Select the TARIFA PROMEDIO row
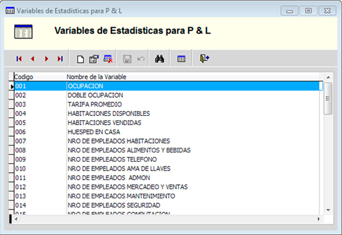 coord(94,105)
